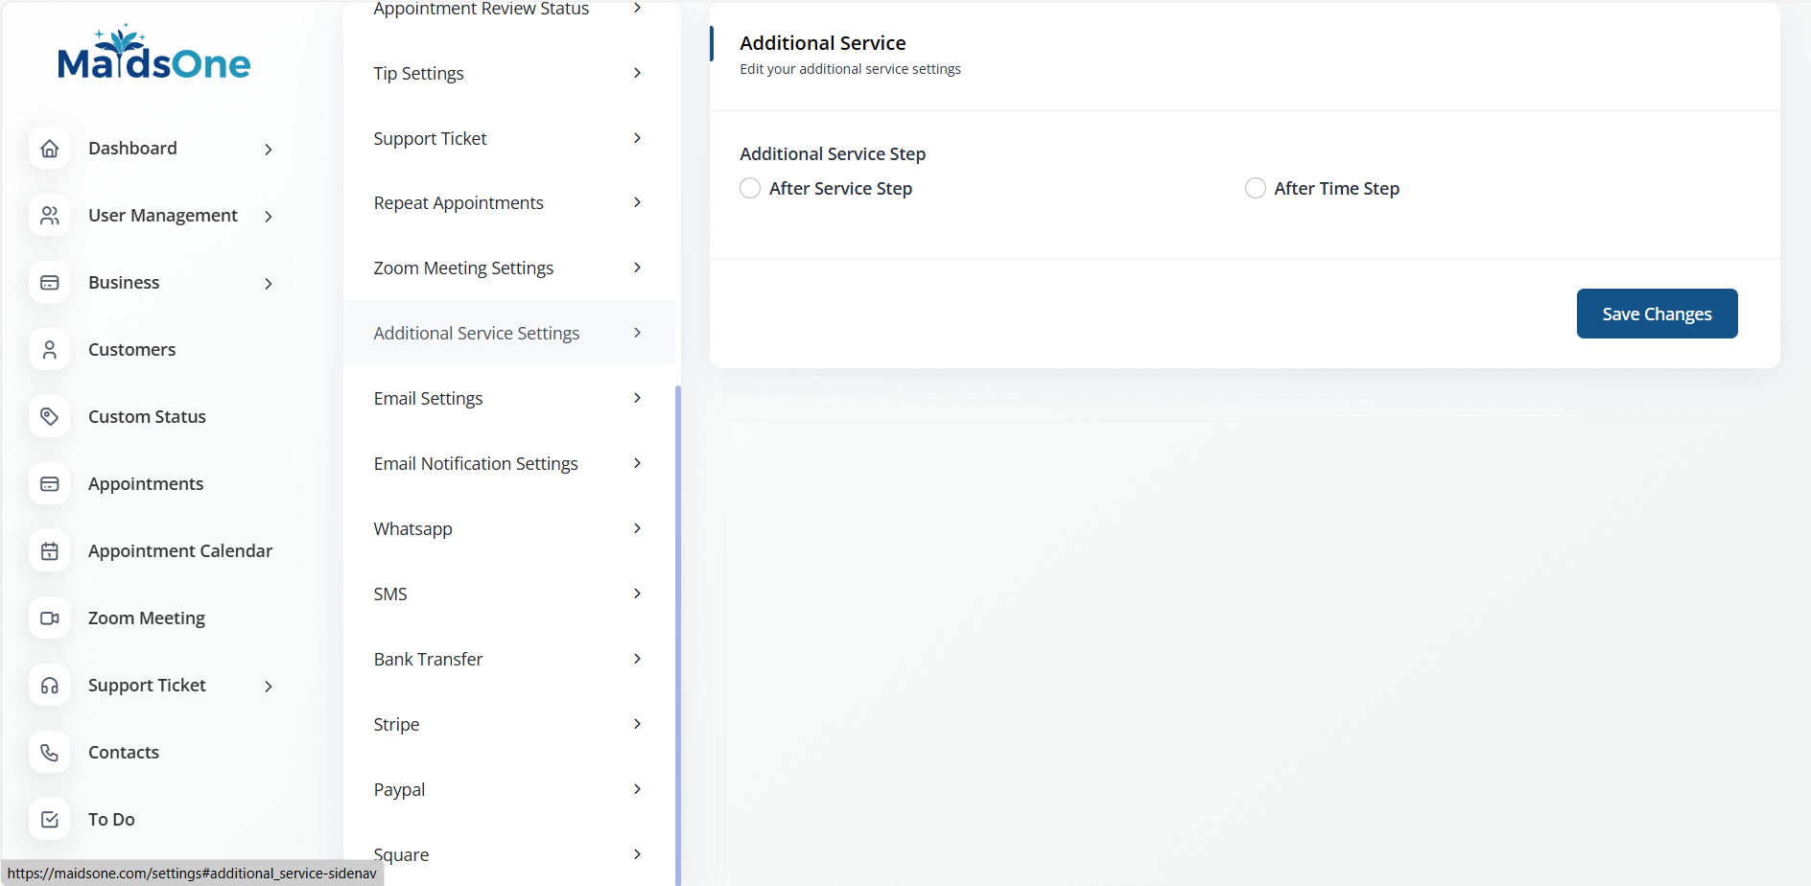1811x886 pixels.
Task: Click the Support Ticket headset icon
Action: pyautogui.click(x=50, y=686)
